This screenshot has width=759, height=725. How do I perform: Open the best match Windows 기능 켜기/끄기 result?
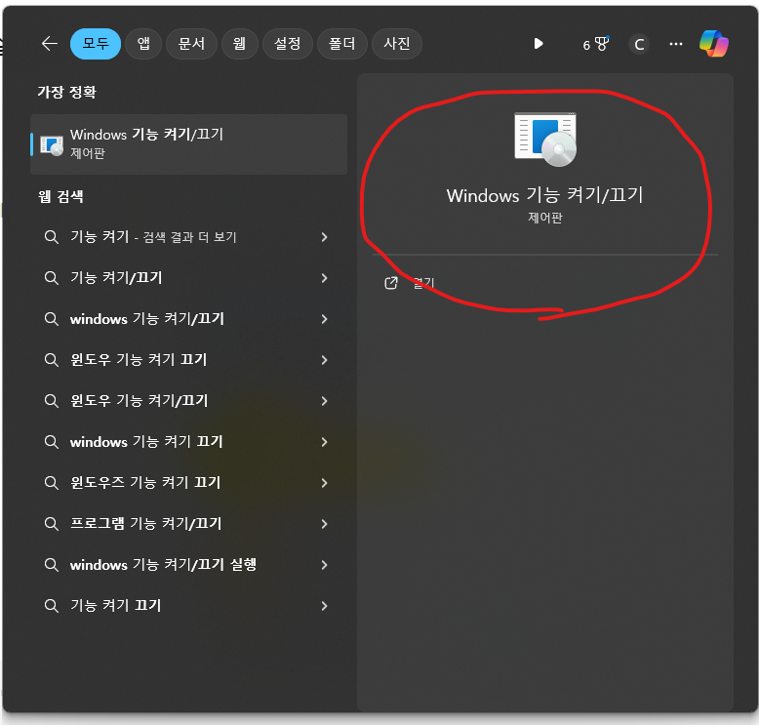pos(189,143)
